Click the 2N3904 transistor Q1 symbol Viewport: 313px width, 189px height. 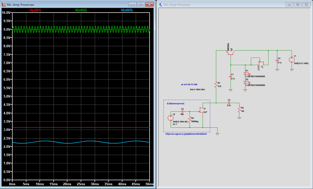(231, 53)
